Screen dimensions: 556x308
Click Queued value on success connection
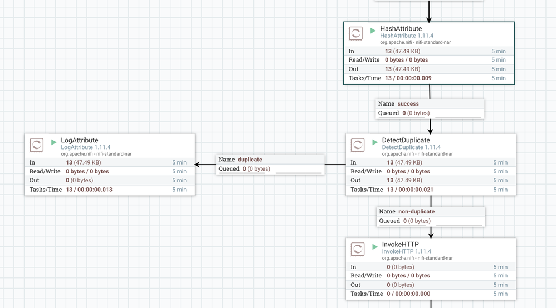click(x=416, y=113)
